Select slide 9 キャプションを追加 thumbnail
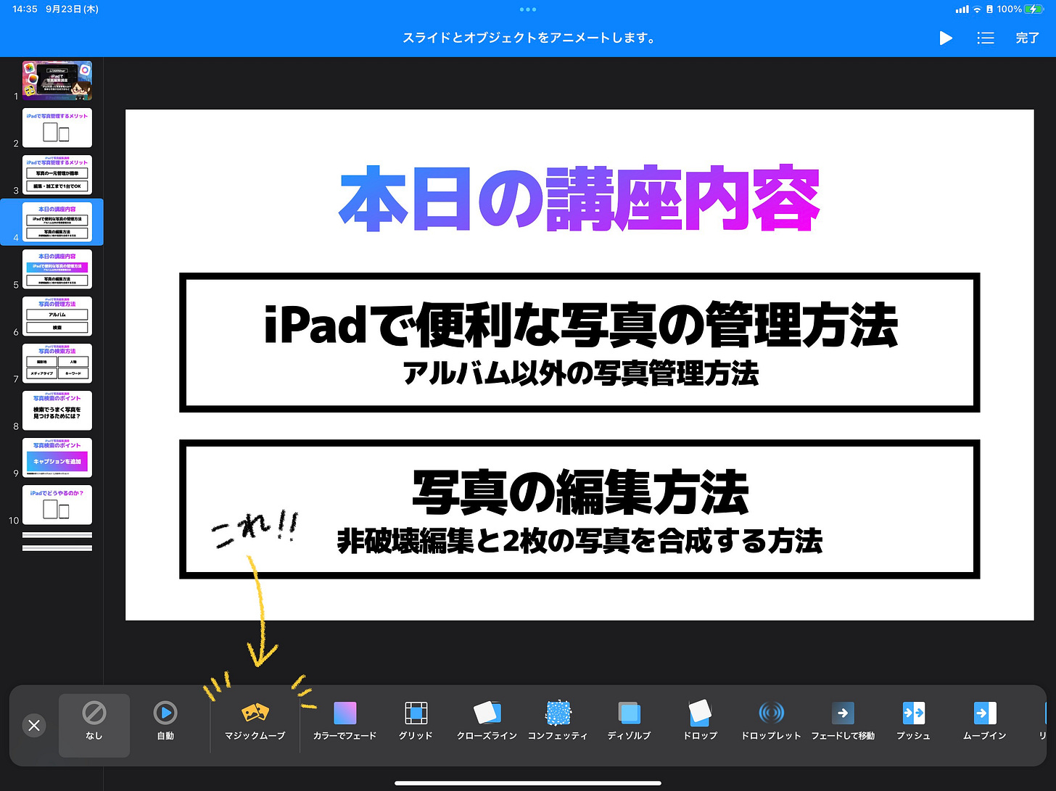 pyautogui.click(x=57, y=457)
